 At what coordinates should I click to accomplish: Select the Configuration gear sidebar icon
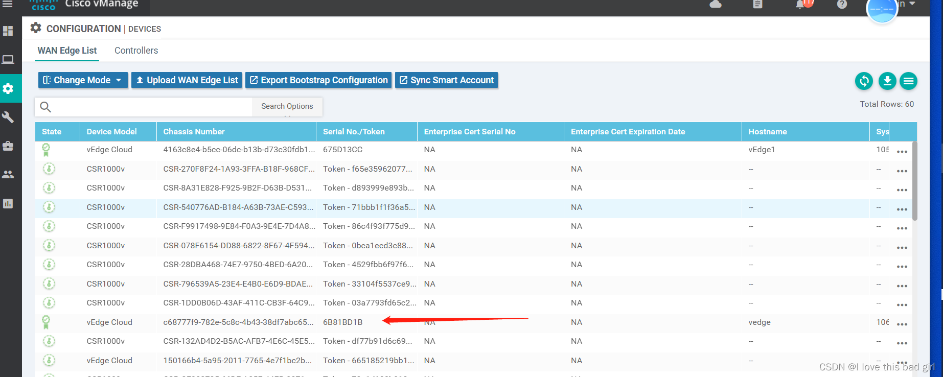click(8, 88)
